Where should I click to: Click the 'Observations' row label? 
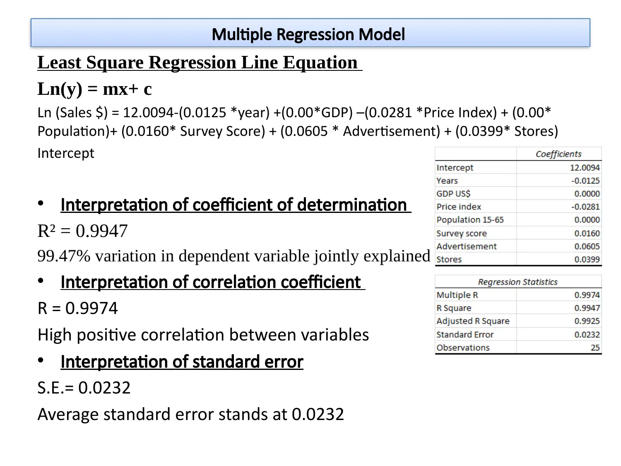[x=463, y=348]
